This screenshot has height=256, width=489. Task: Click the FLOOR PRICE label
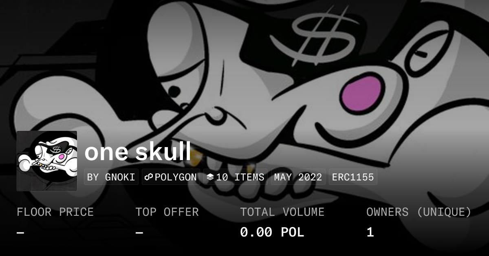55,212
